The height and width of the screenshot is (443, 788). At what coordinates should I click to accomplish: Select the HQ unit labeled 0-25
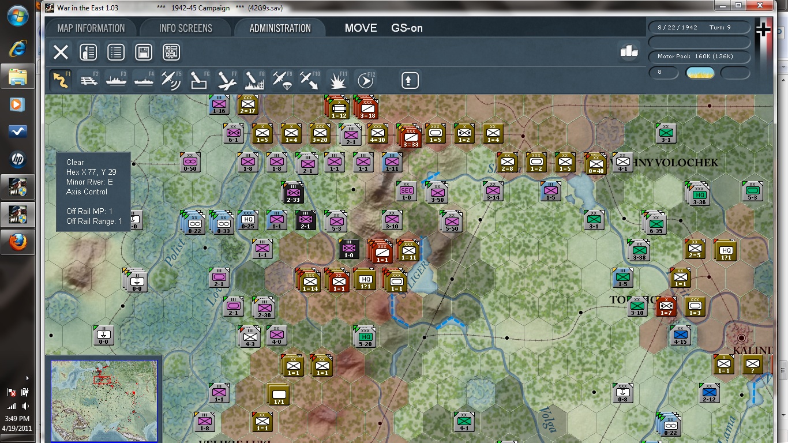click(x=248, y=220)
